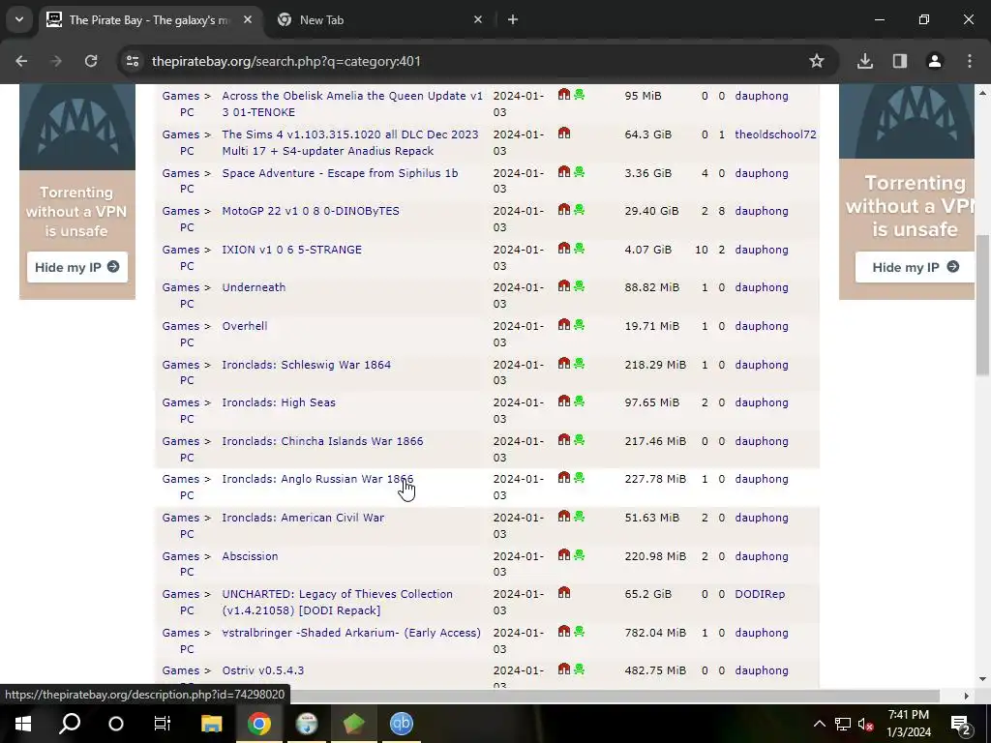Image resolution: width=991 pixels, height=743 pixels.
Task: Open the MotoGP 22 v1 0 8 0-DINOByTES link
Action: [x=311, y=211]
